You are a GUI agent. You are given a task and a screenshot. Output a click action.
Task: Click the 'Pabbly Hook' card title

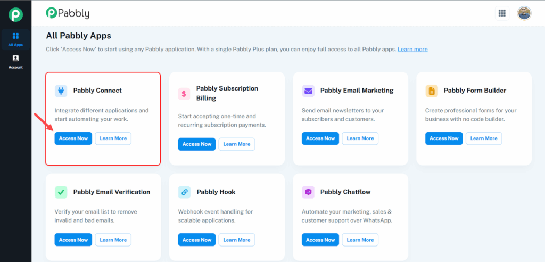tap(216, 192)
